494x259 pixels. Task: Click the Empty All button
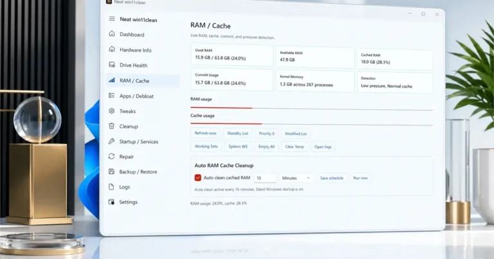pyautogui.click(x=266, y=147)
